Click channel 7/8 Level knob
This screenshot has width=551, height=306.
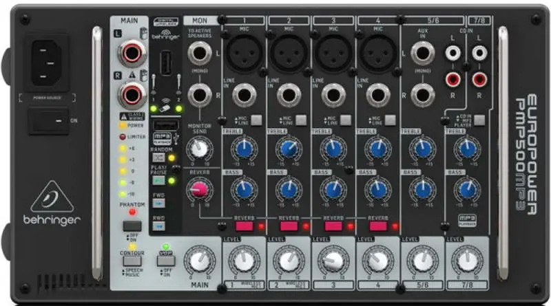tap(468, 261)
